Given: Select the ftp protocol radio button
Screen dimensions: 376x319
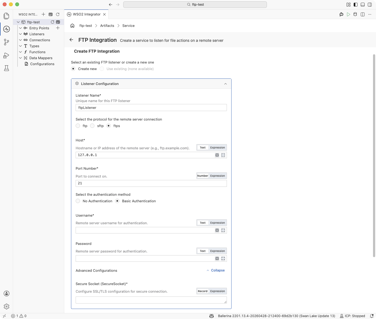Looking at the screenshot, I should coord(78,126).
